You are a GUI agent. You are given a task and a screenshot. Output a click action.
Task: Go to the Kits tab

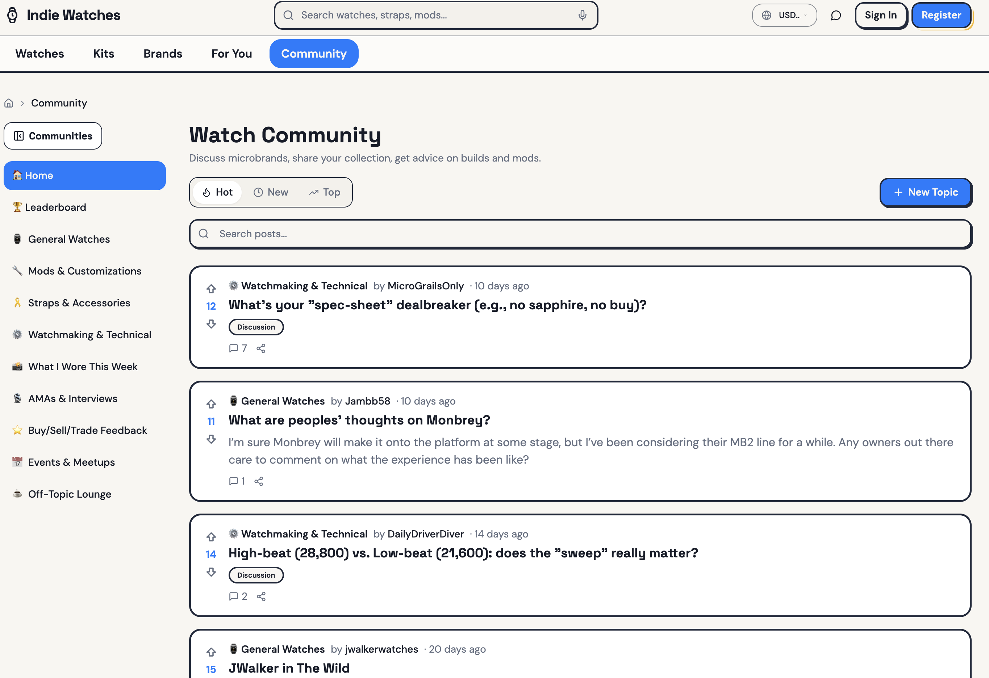coord(103,54)
